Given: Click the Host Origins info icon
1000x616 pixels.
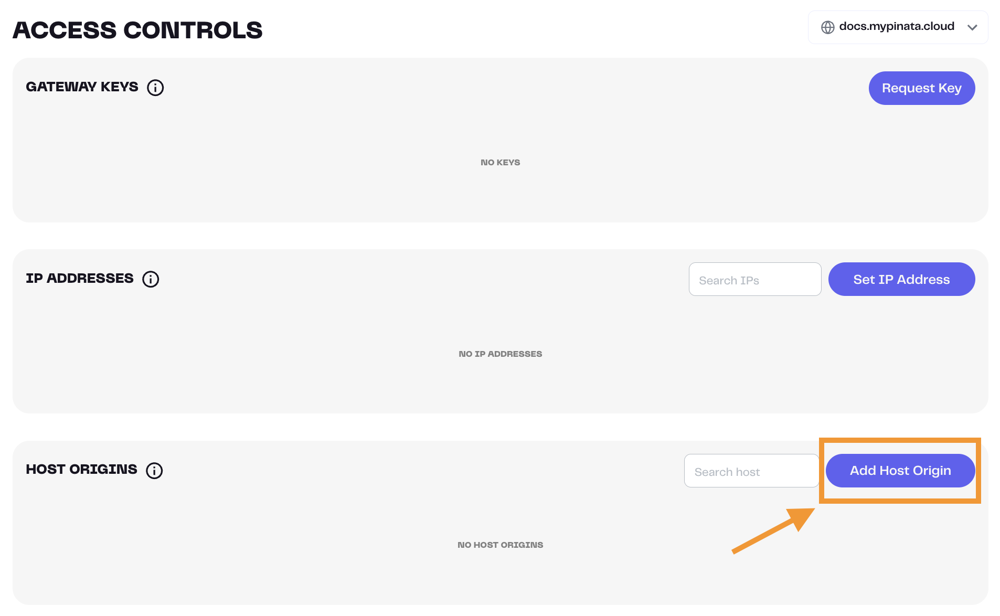Looking at the screenshot, I should pyautogui.click(x=154, y=471).
